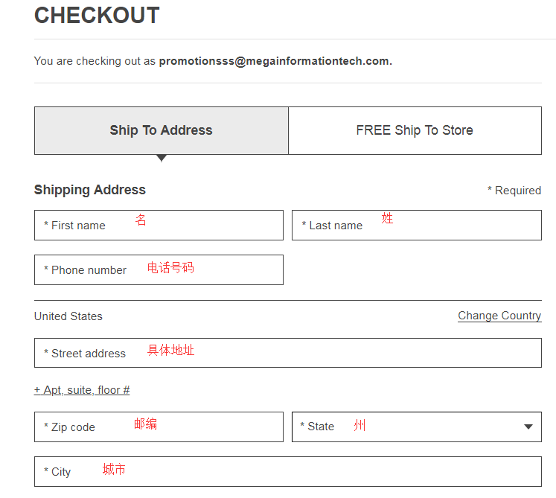Click the red 电话号码 annotation
The height and width of the screenshot is (498, 556).
point(170,268)
